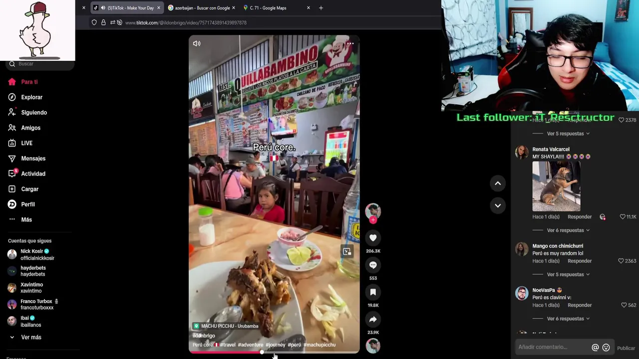Open Actividad notifications
The height and width of the screenshot is (359, 639).
pyautogui.click(x=33, y=174)
